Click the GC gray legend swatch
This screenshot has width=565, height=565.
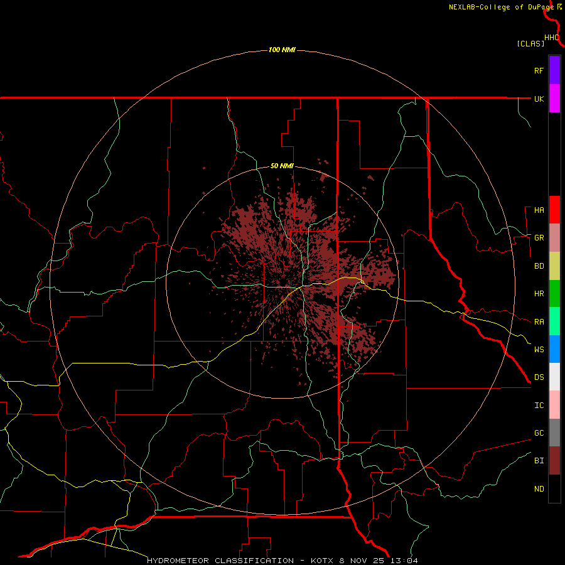554,433
